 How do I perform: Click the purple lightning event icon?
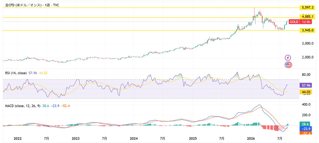click(x=288, y=58)
